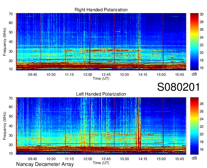This screenshot has width=207, height=168.
Task: Click the 10:30 time tick below the Left Handed plot
Action: (51, 159)
